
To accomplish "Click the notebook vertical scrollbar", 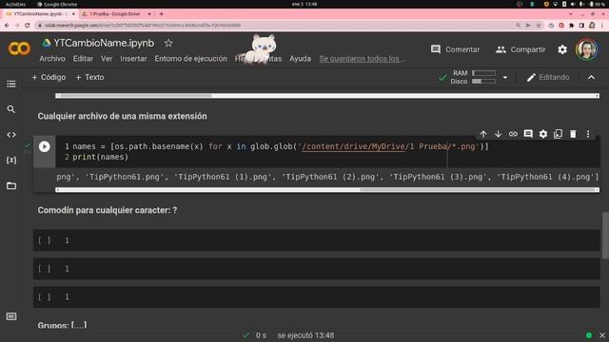I will click(605, 235).
